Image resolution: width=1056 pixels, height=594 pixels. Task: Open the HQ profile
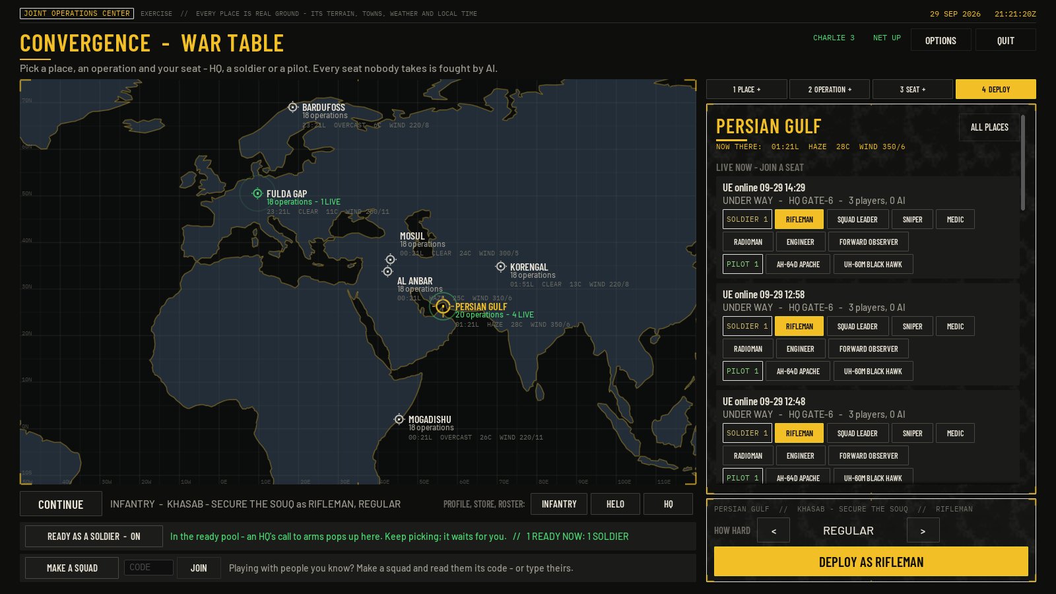pyautogui.click(x=668, y=504)
